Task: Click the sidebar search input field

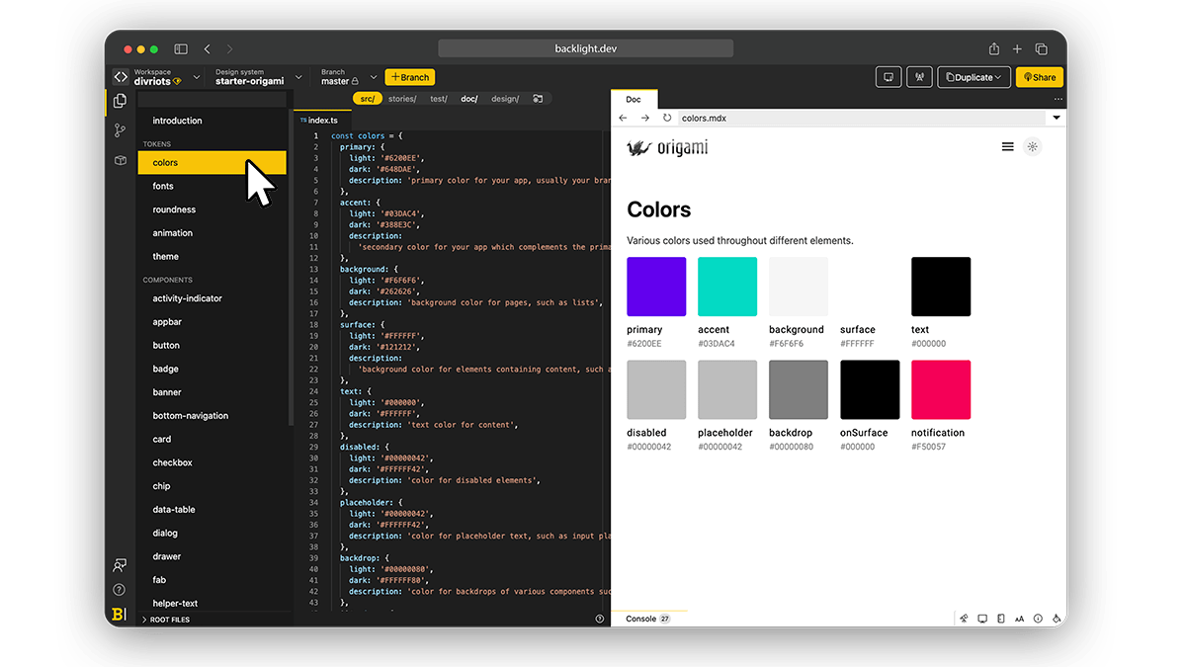Action: (x=212, y=100)
